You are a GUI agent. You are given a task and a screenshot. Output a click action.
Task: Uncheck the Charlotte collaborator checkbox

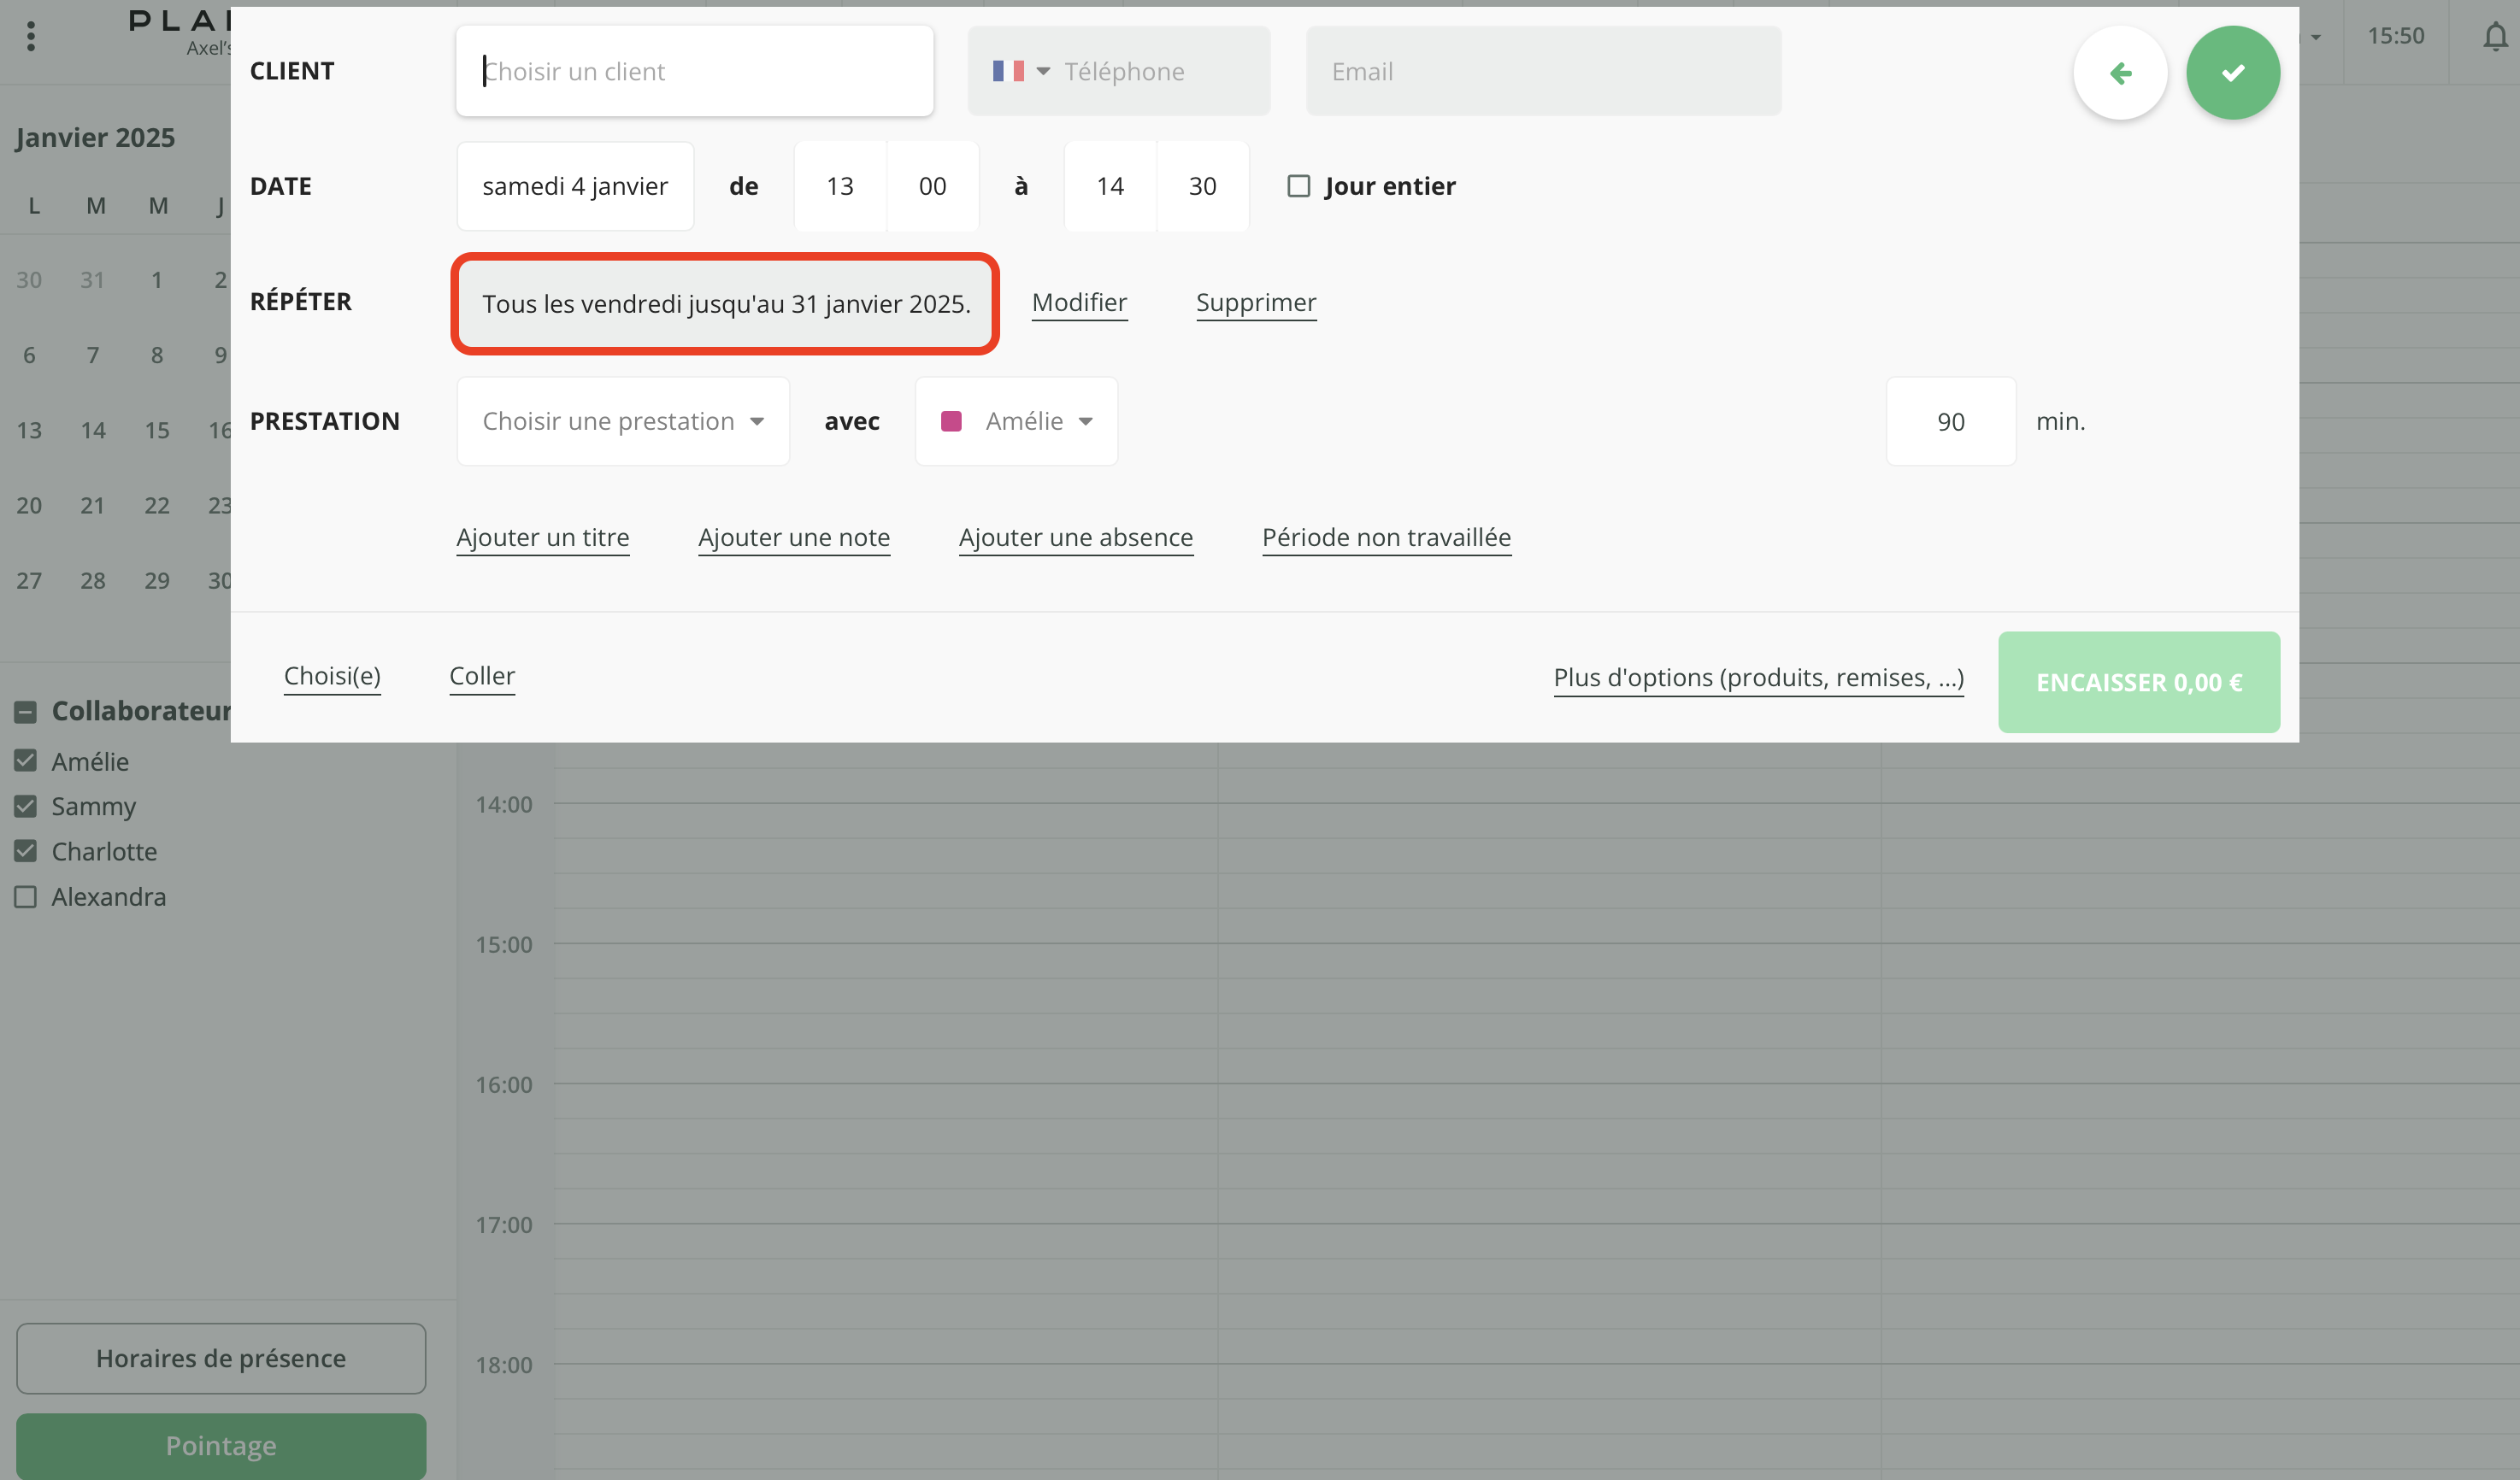[25, 850]
